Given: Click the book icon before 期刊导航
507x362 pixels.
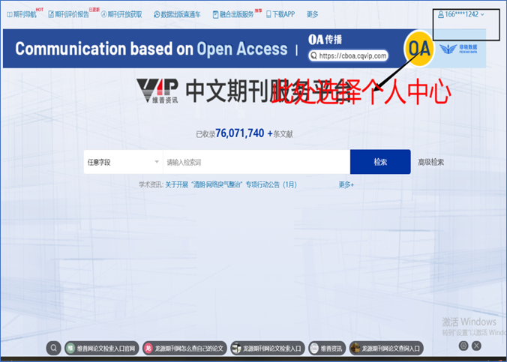Looking at the screenshot, I should (x=10, y=14).
